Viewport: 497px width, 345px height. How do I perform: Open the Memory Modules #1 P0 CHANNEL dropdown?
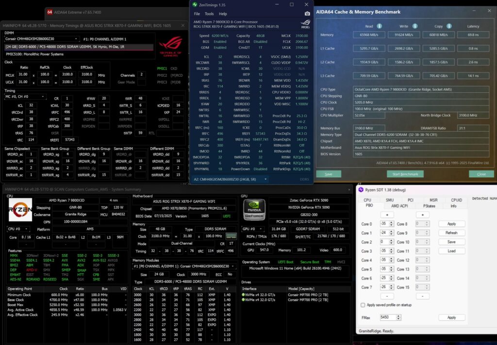point(184,266)
